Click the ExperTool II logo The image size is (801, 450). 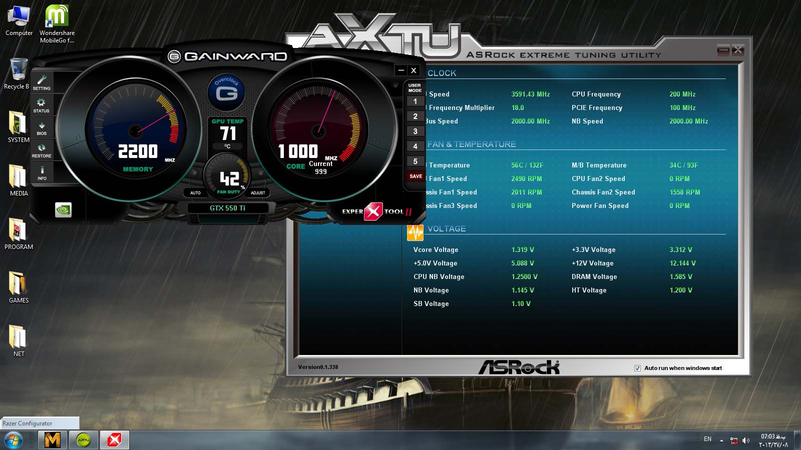pyautogui.click(x=377, y=211)
